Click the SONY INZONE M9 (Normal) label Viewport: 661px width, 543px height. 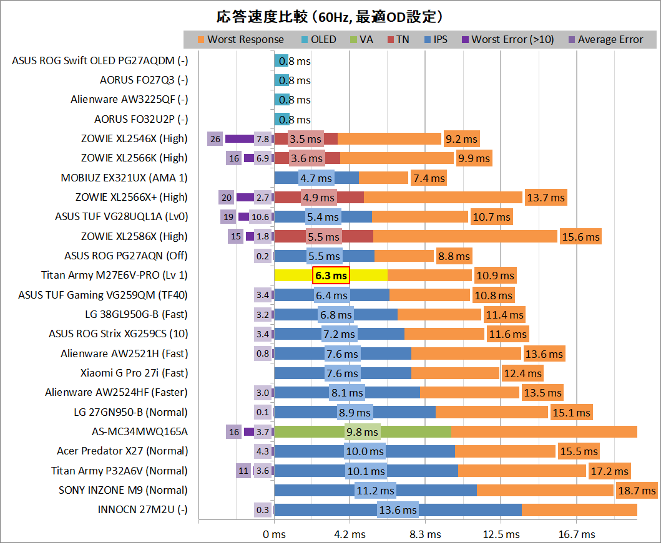[x=123, y=490]
